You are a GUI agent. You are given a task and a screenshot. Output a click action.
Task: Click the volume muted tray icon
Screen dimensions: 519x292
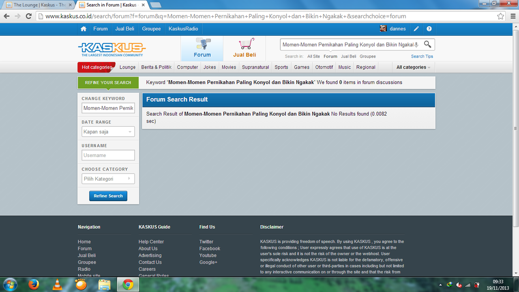pyautogui.click(x=459, y=285)
